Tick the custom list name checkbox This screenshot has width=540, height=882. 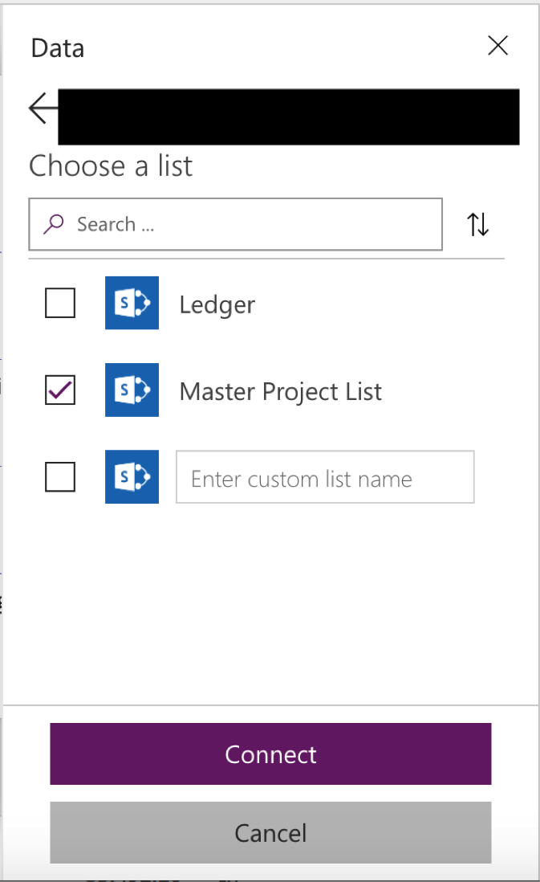coord(60,477)
